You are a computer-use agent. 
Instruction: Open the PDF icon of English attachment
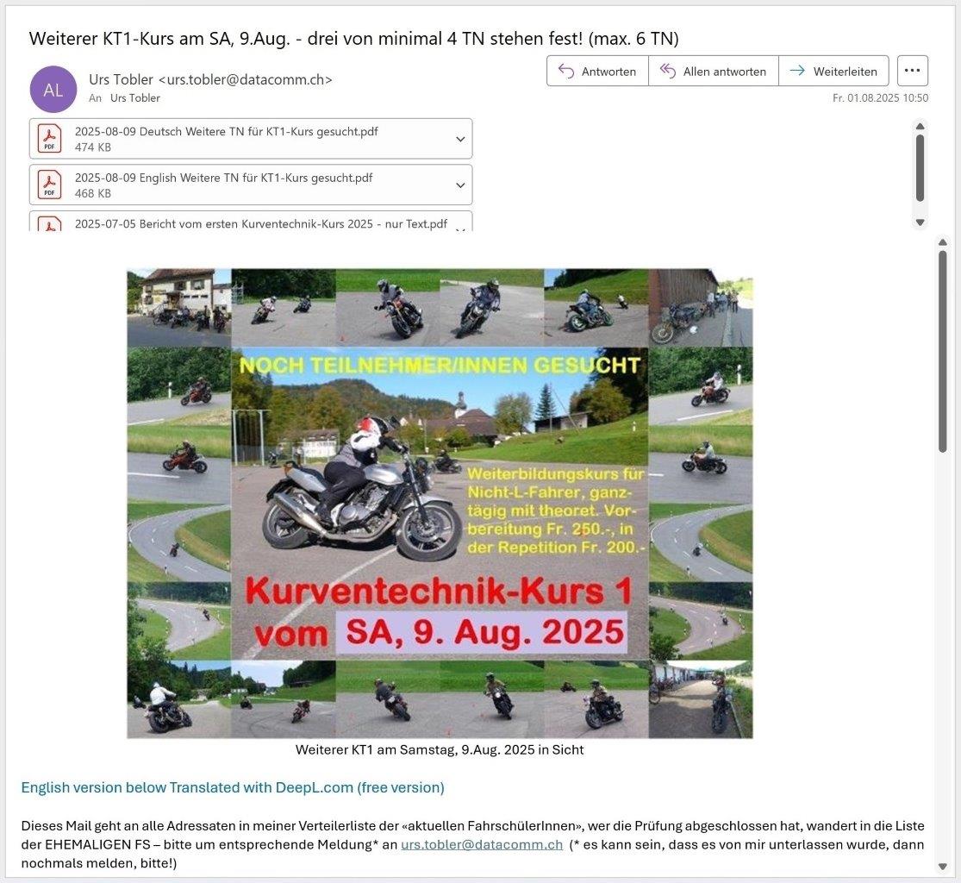coord(49,185)
